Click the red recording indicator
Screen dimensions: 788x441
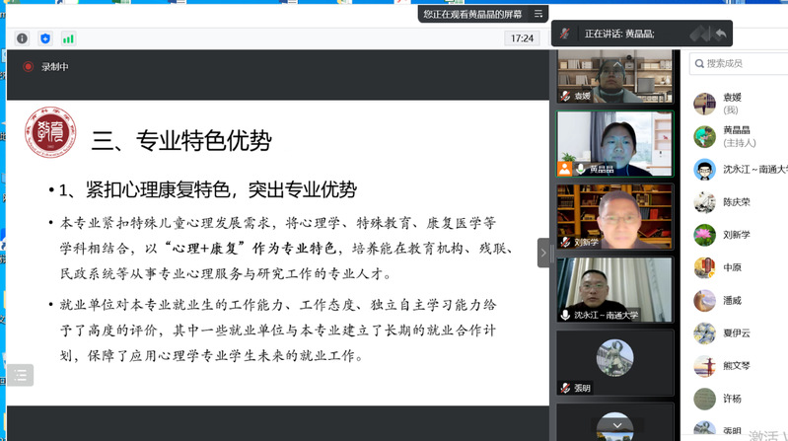tap(29, 67)
